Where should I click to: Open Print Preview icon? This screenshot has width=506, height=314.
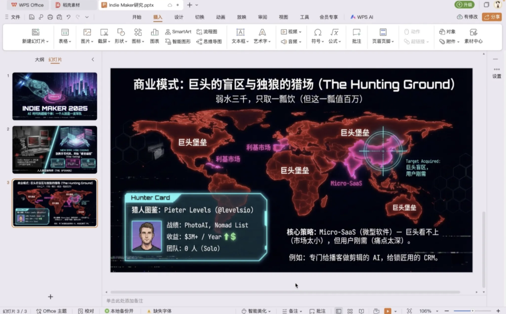(x=59, y=17)
